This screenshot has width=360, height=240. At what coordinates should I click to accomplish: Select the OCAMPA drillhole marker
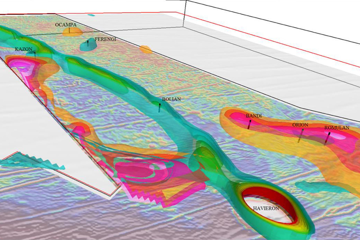coord(69,30)
